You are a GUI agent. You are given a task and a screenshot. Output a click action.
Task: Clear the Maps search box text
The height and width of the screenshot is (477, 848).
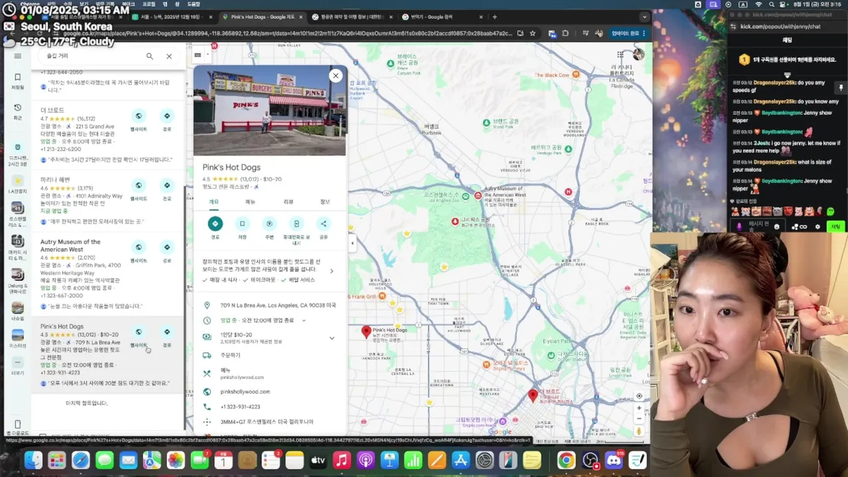169,56
